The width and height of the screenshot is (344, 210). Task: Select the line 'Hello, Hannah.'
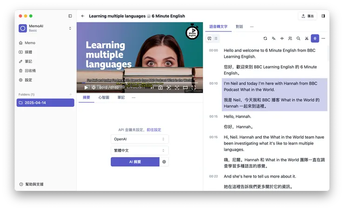click(x=238, y=117)
